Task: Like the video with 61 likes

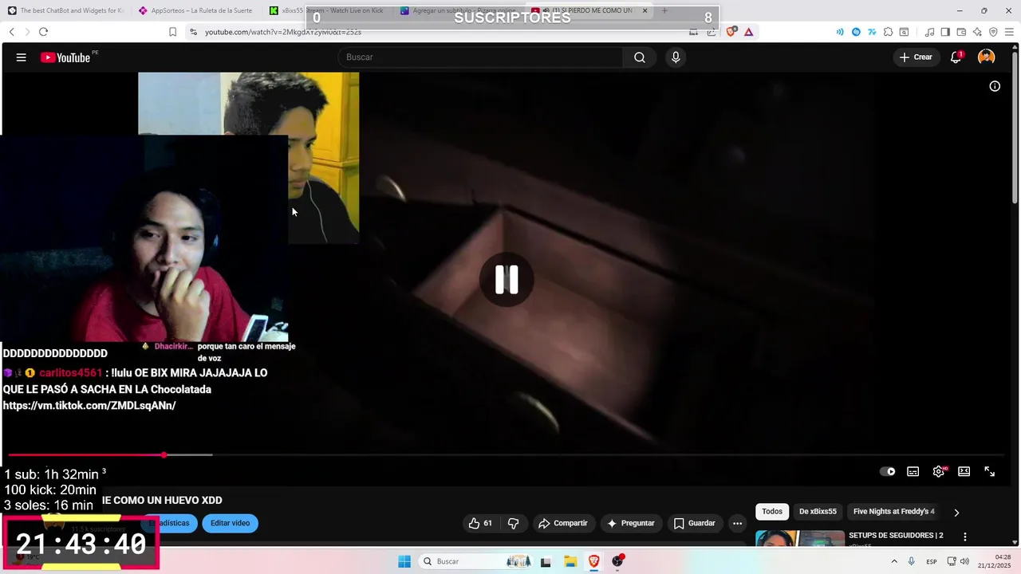Action: pos(480,523)
